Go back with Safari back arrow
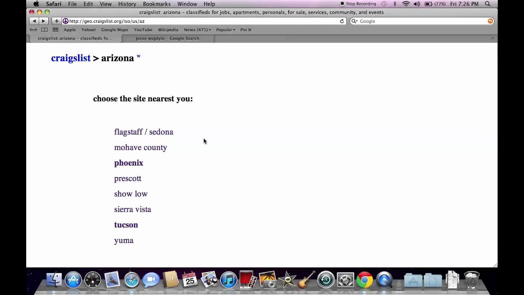Screen dimensions: 524x295 tap(34, 21)
